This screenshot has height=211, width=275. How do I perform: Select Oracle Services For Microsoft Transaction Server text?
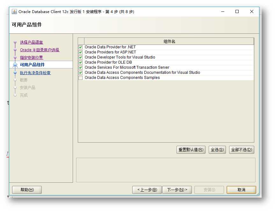pos(127,67)
